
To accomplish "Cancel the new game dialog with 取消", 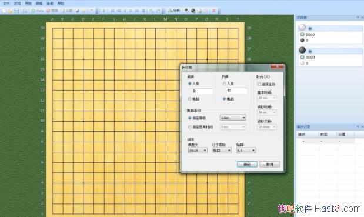I will tap(269, 164).
